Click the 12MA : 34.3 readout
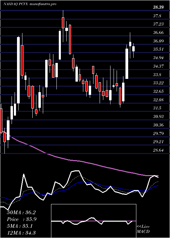170x238 pixels. tap(21, 233)
